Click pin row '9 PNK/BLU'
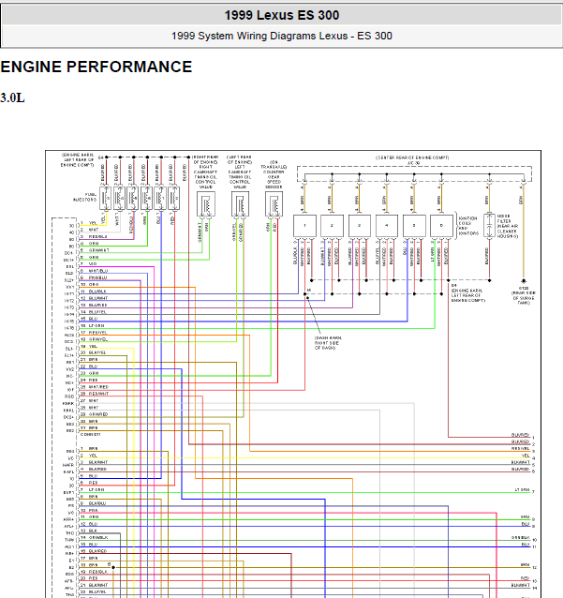The image size is (563, 598). [x=94, y=277]
